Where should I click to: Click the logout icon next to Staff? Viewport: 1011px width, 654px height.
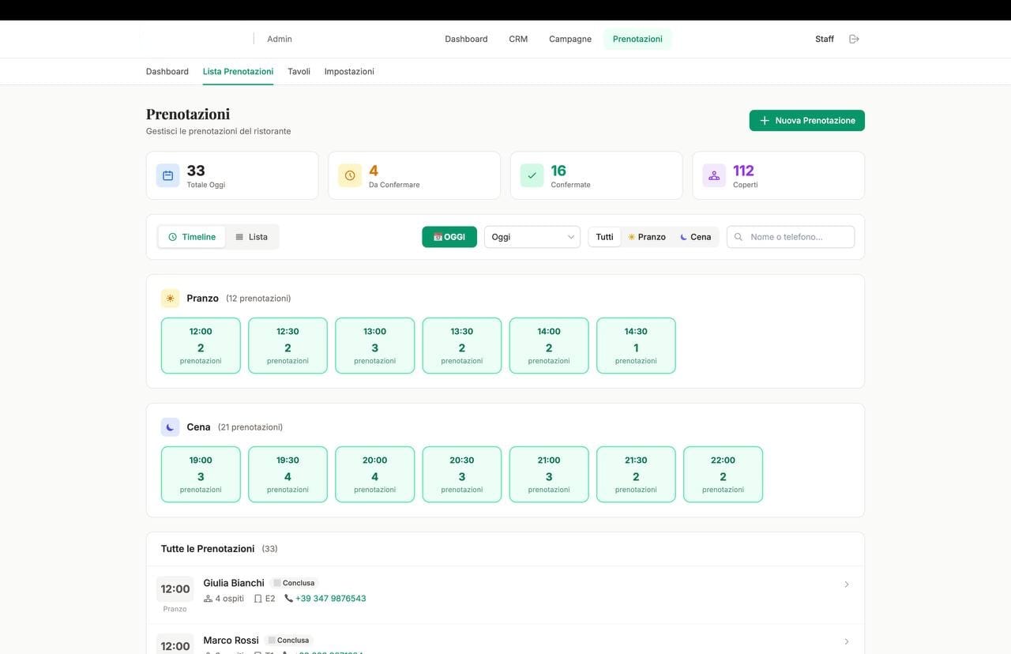(x=851, y=37)
